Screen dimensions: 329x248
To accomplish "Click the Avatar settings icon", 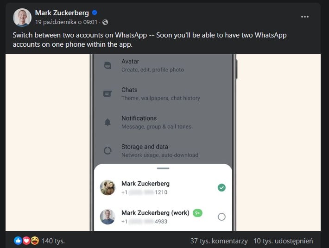I will 108,65.
